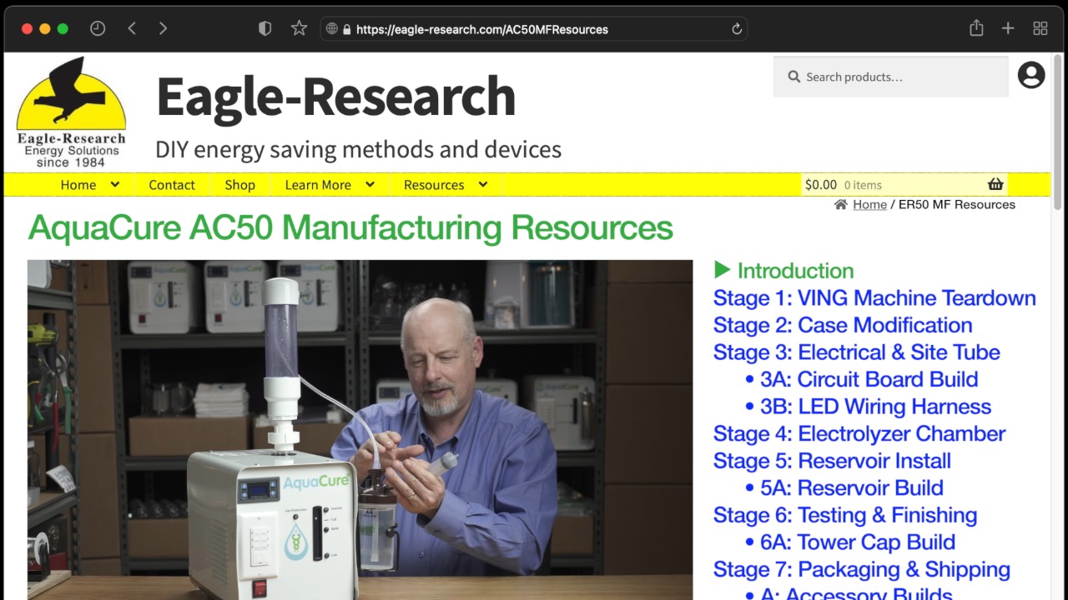Viewport: 1068px width, 600px height.
Task: Bookmark page with the star icon
Action: point(299,28)
